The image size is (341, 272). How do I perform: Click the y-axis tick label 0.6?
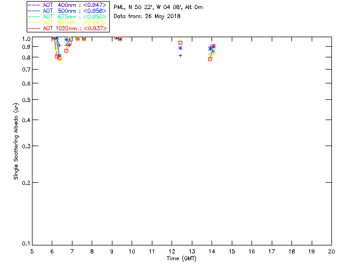pos(26,83)
